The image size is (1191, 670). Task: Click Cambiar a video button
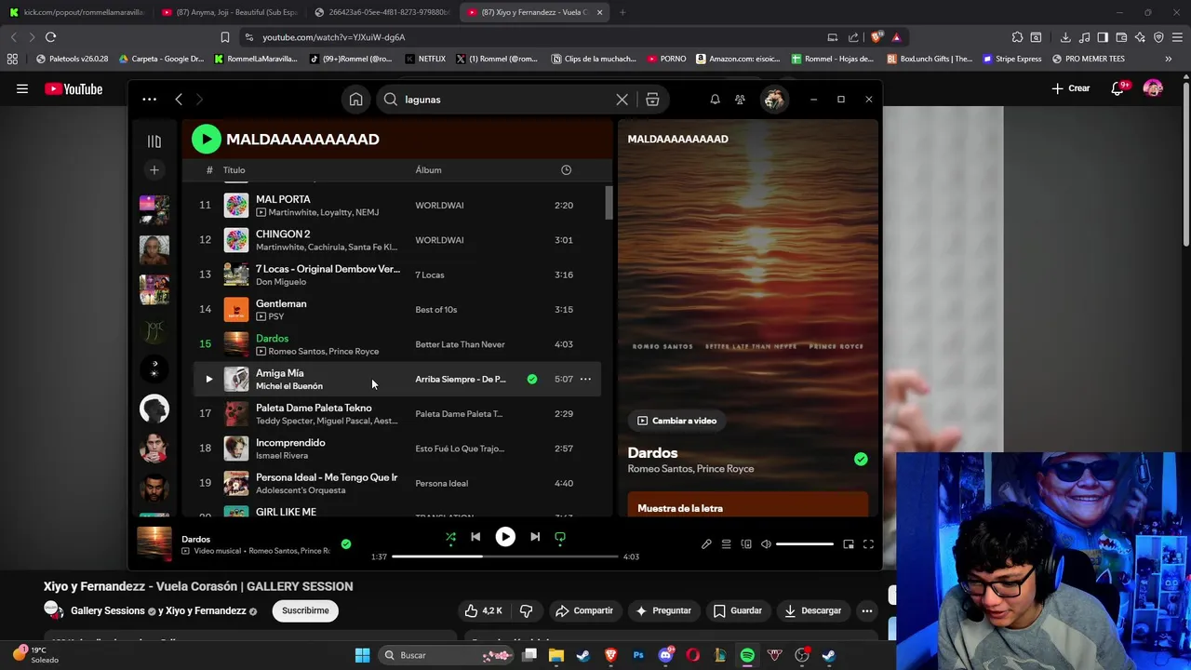pyautogui.click(x=676, y=421)
